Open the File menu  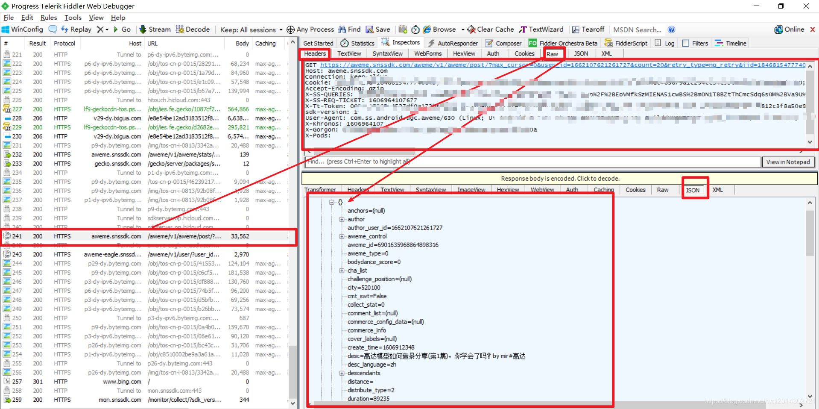(x=9, y=18)
